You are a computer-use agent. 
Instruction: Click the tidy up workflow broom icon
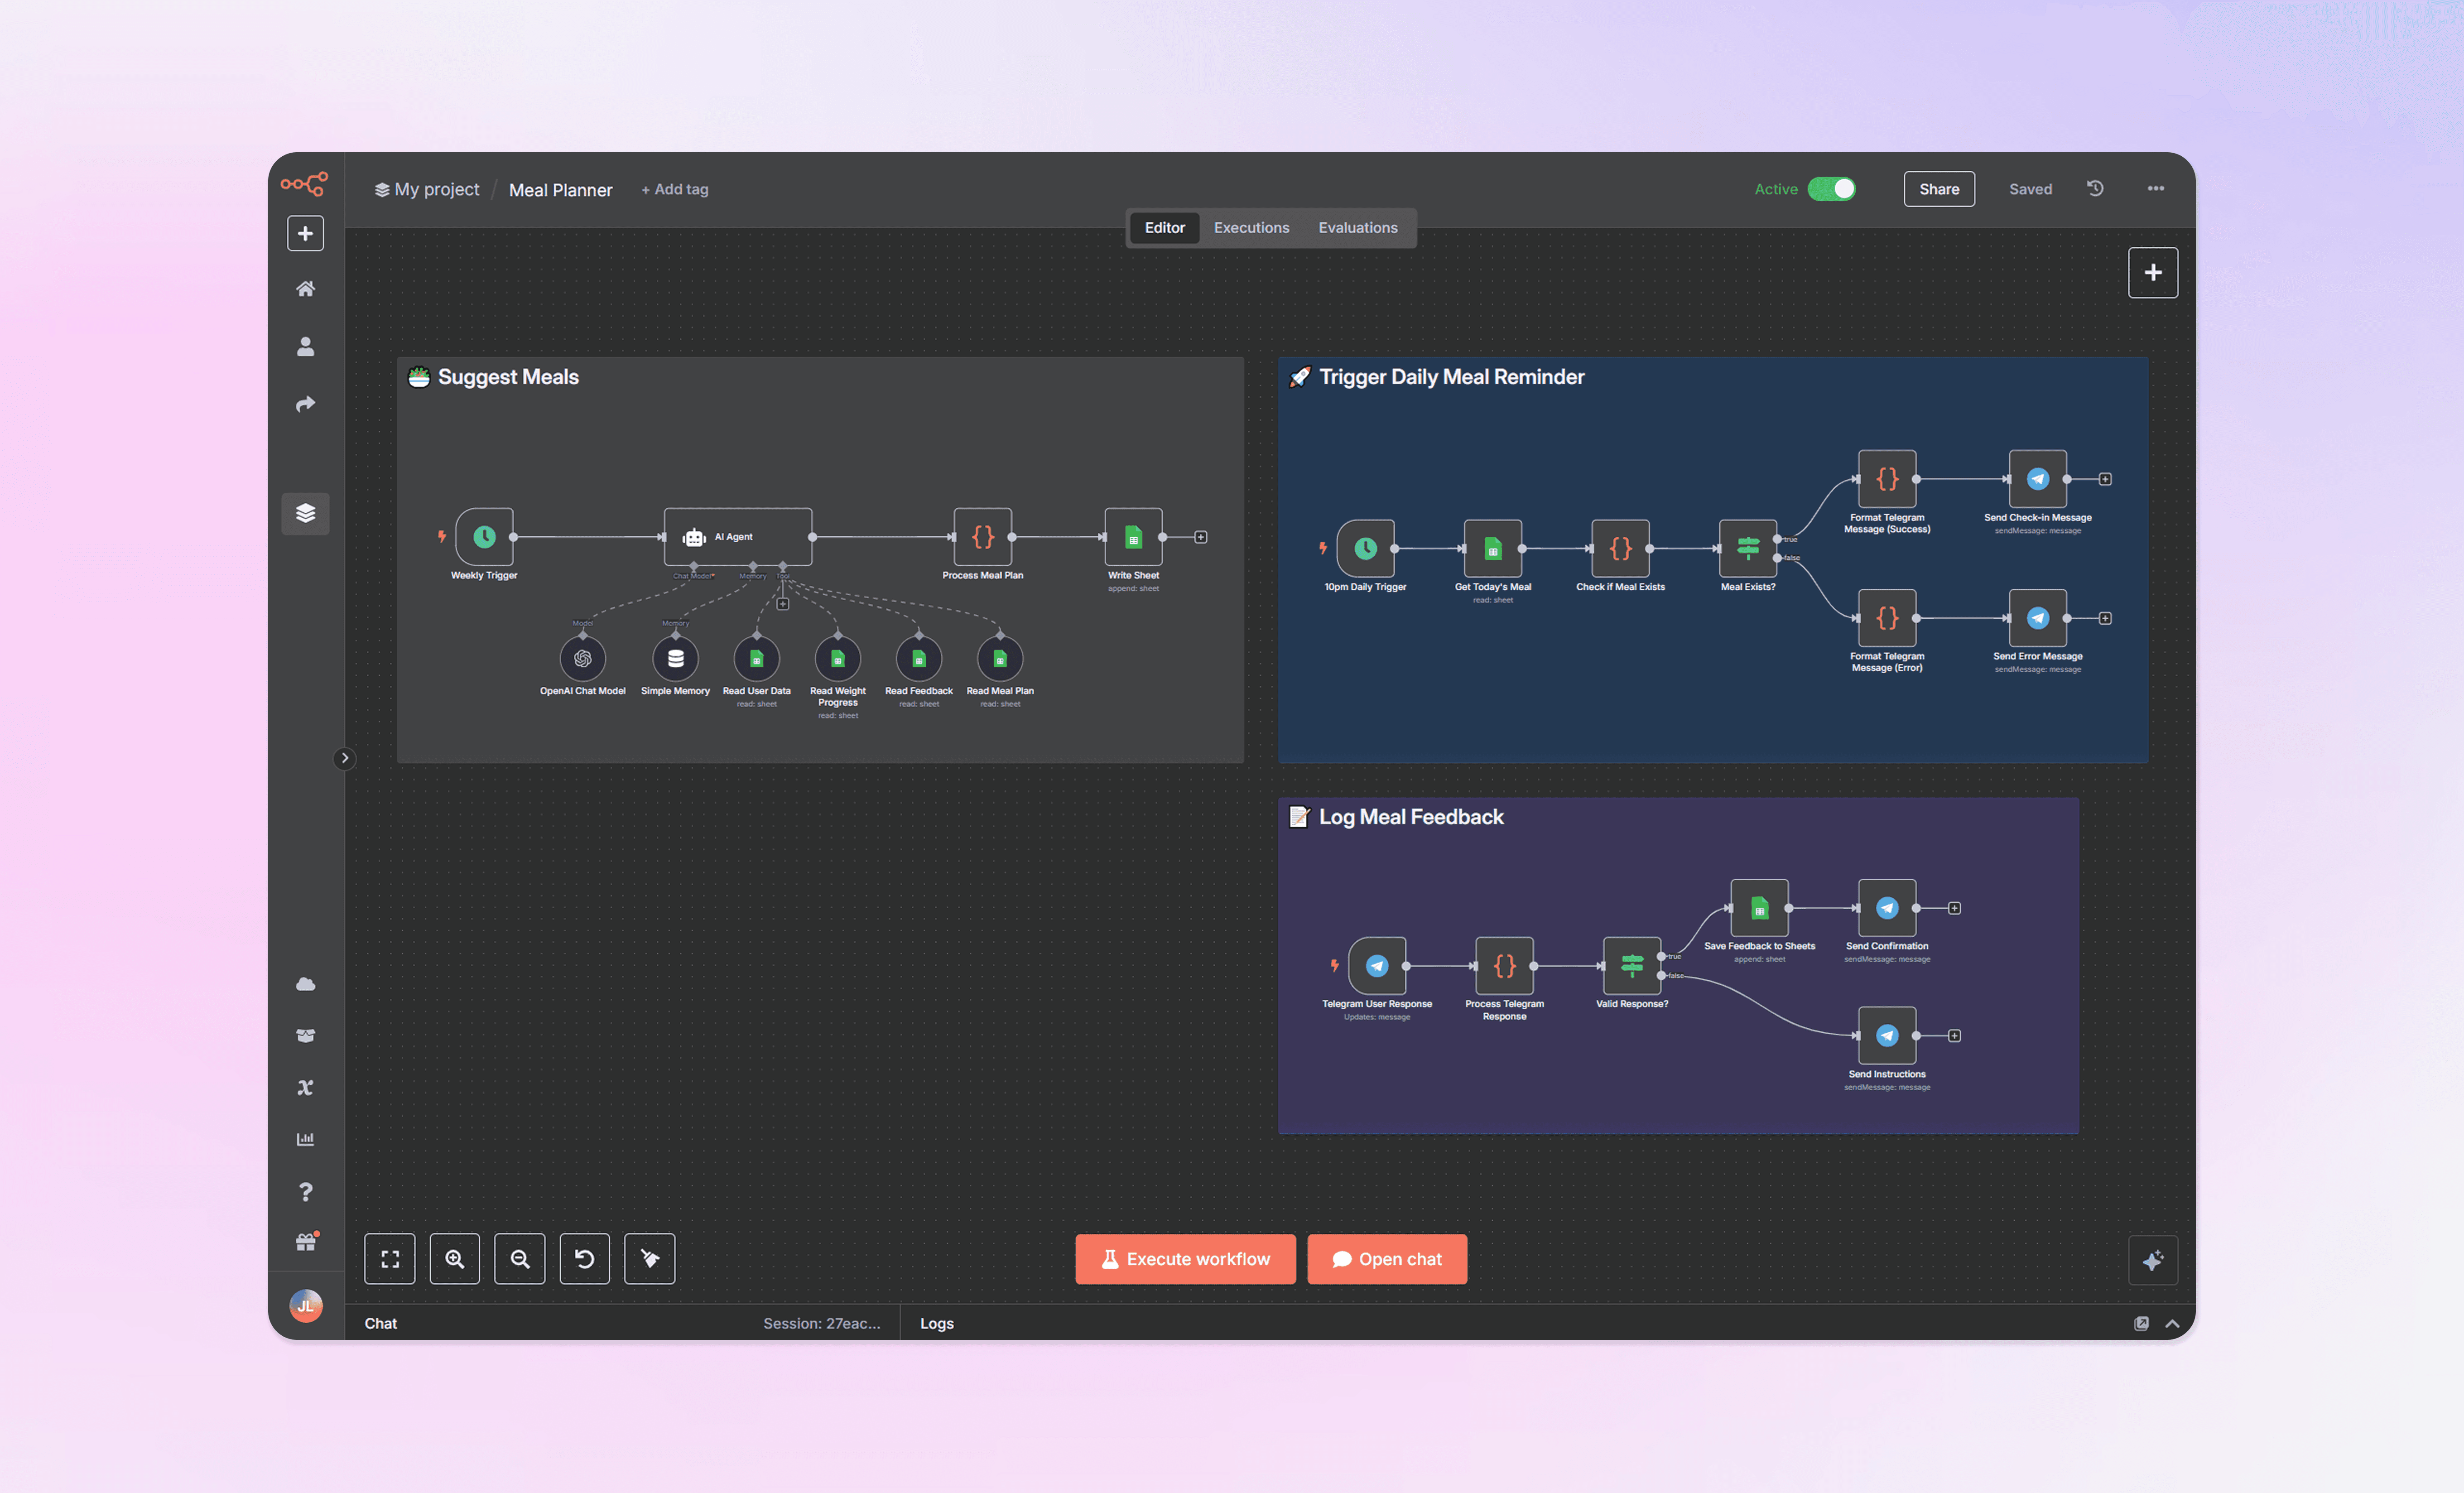(x=649, y=1259)
